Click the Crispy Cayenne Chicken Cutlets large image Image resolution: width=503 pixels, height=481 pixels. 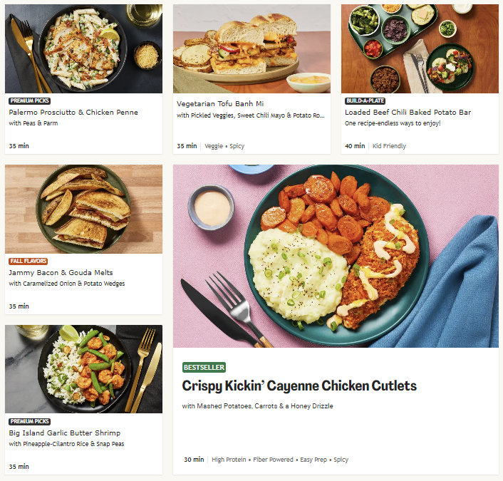[336, 256]
